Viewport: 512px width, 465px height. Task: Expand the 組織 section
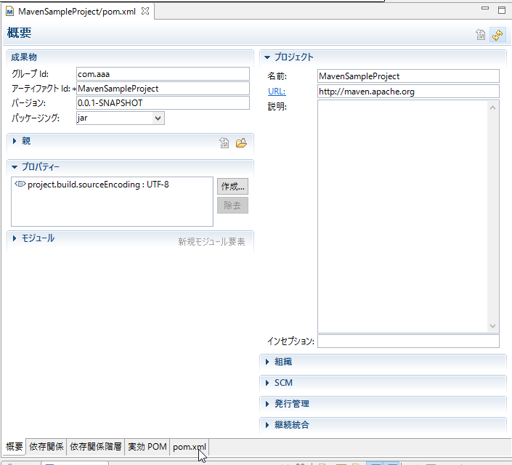[x=267, y=362]
